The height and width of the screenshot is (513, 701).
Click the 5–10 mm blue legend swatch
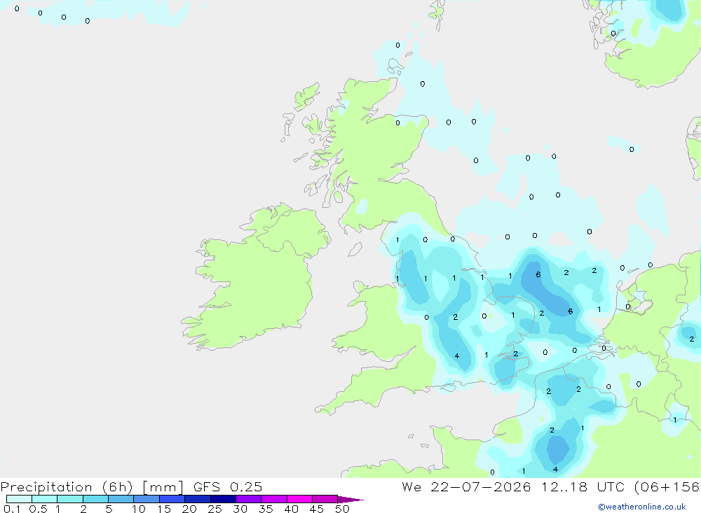pos(121,499)
